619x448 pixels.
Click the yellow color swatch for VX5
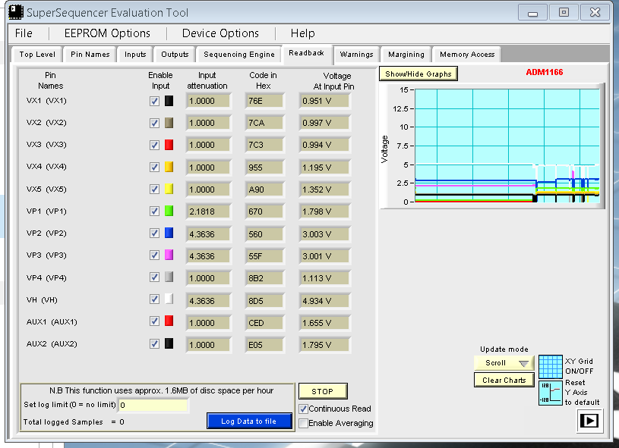tap(169, 189)
